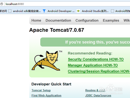
Task: Open the frequently visited bookmark at far left
Action: click(3, 11)
